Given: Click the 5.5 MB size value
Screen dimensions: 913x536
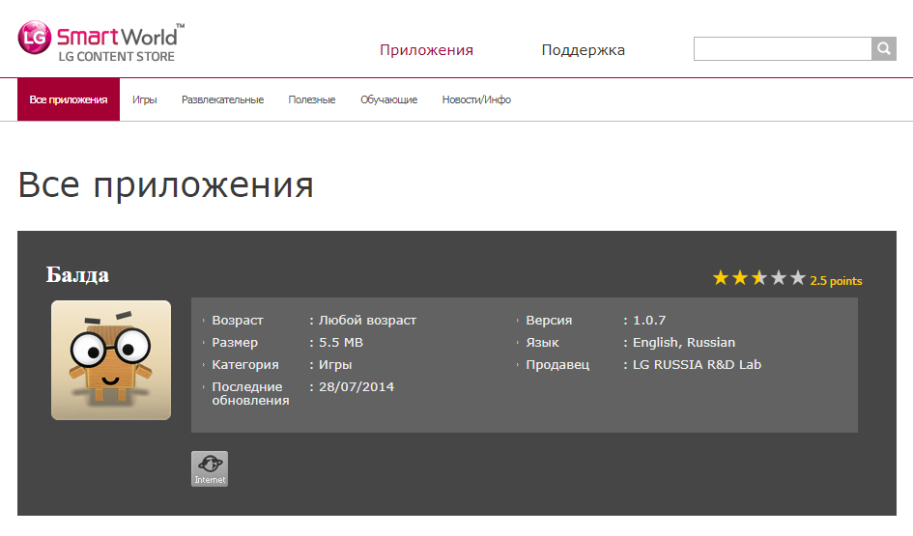Looking at the screenshot, I should (341, 342).
